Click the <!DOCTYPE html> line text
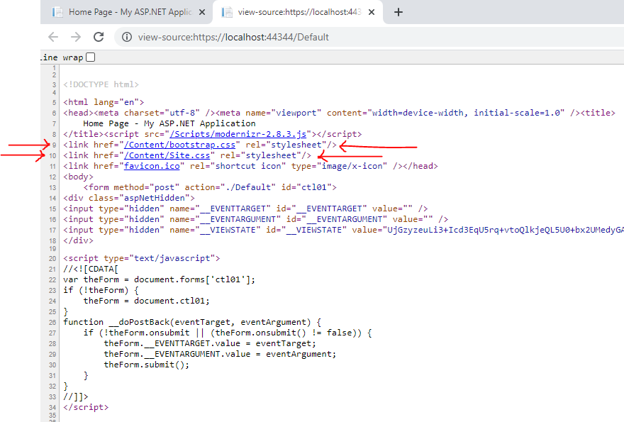Viewport: 624px width, 422px height. coord(101,84)
